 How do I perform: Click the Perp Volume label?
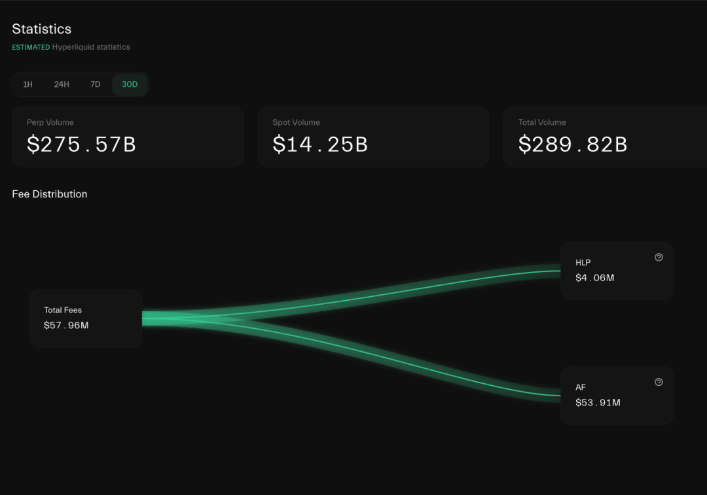point(50,122)
